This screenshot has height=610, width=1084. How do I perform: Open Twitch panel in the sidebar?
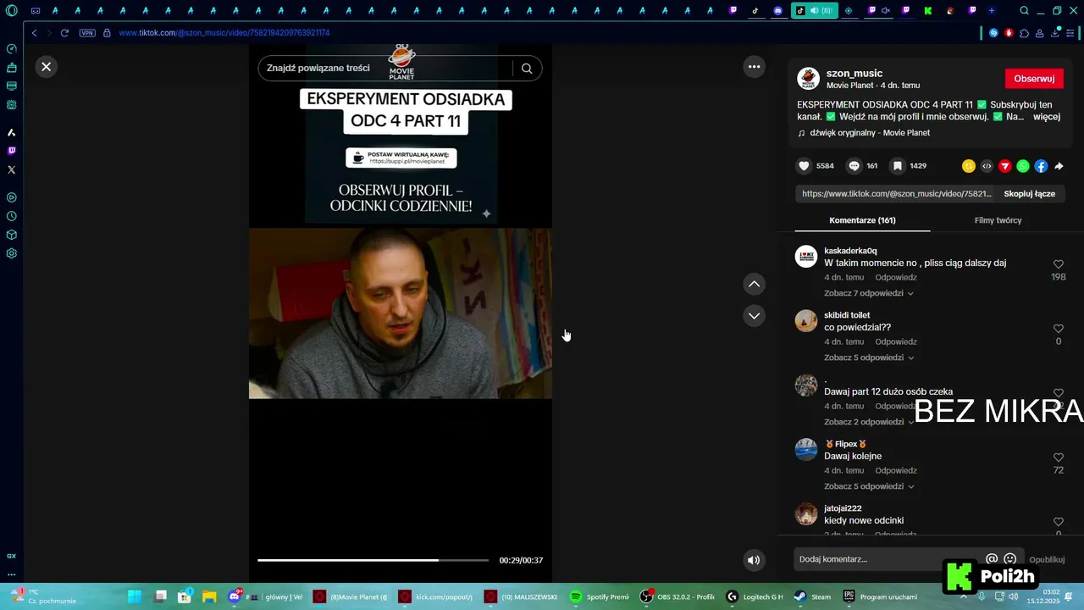[12, 151]
